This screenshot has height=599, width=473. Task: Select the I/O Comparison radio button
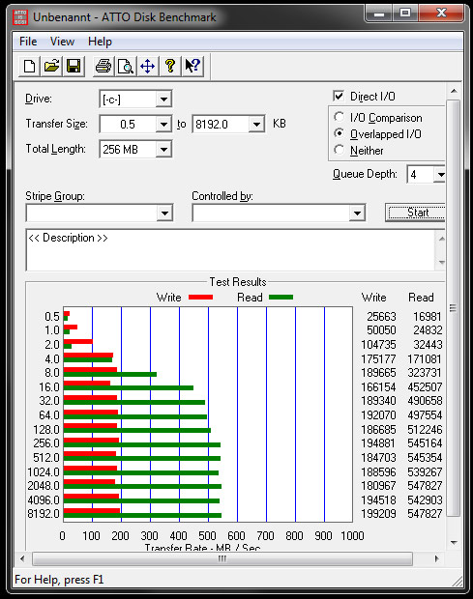tap(339, 117)
